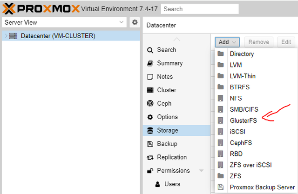Choose iSCSI from the storage list
The width and height of the screenshot is (298, 194).
pyautogui.click(x=257, y=132)
